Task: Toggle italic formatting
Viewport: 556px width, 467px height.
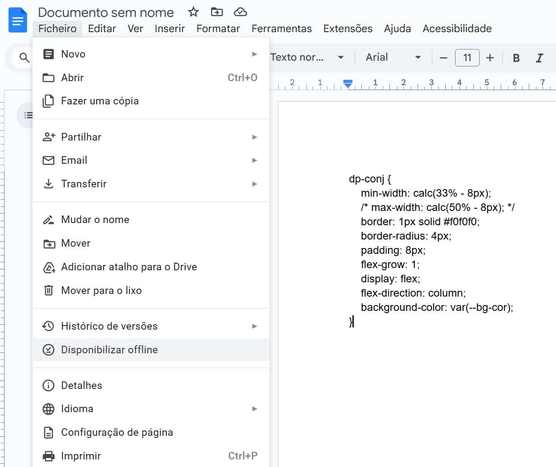Action: [x=539, y=57]
